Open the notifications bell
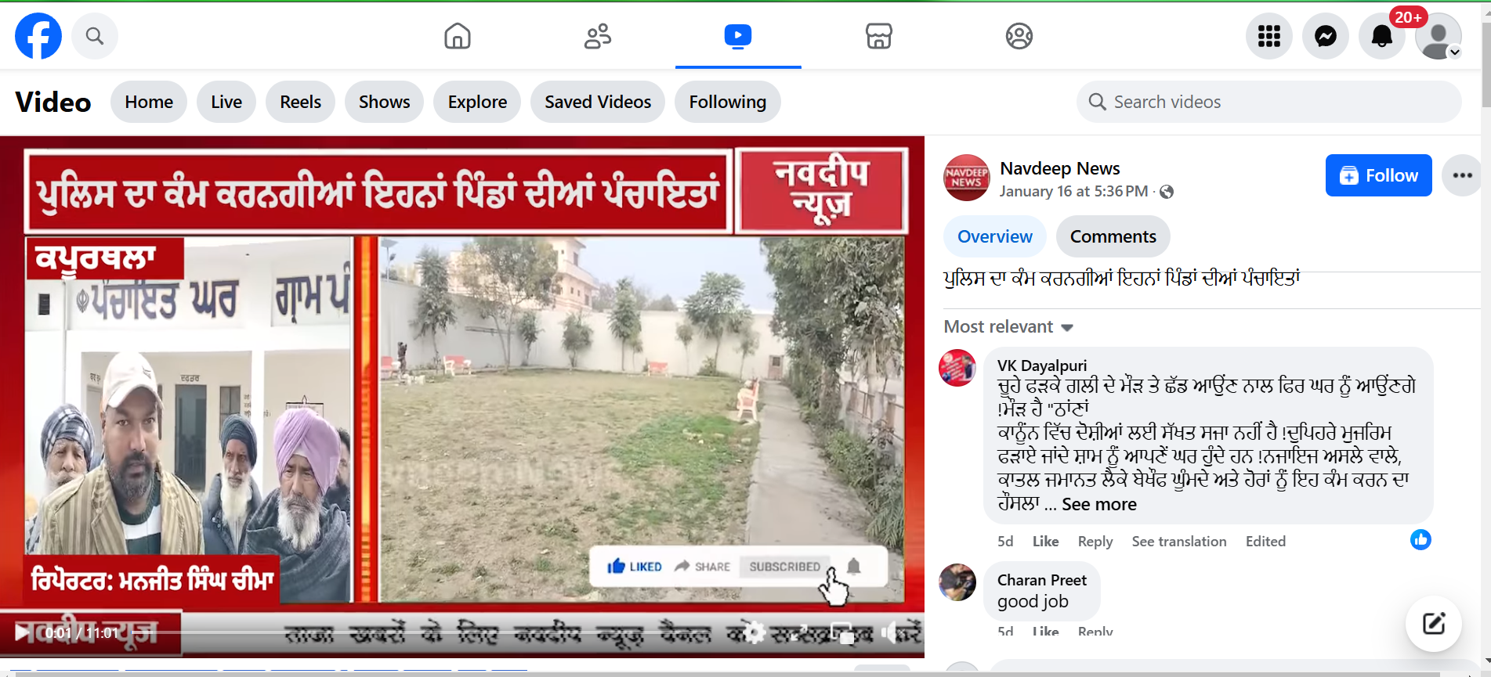Viewport: 1491px width, 677px height. click(x=1381, y=36)
